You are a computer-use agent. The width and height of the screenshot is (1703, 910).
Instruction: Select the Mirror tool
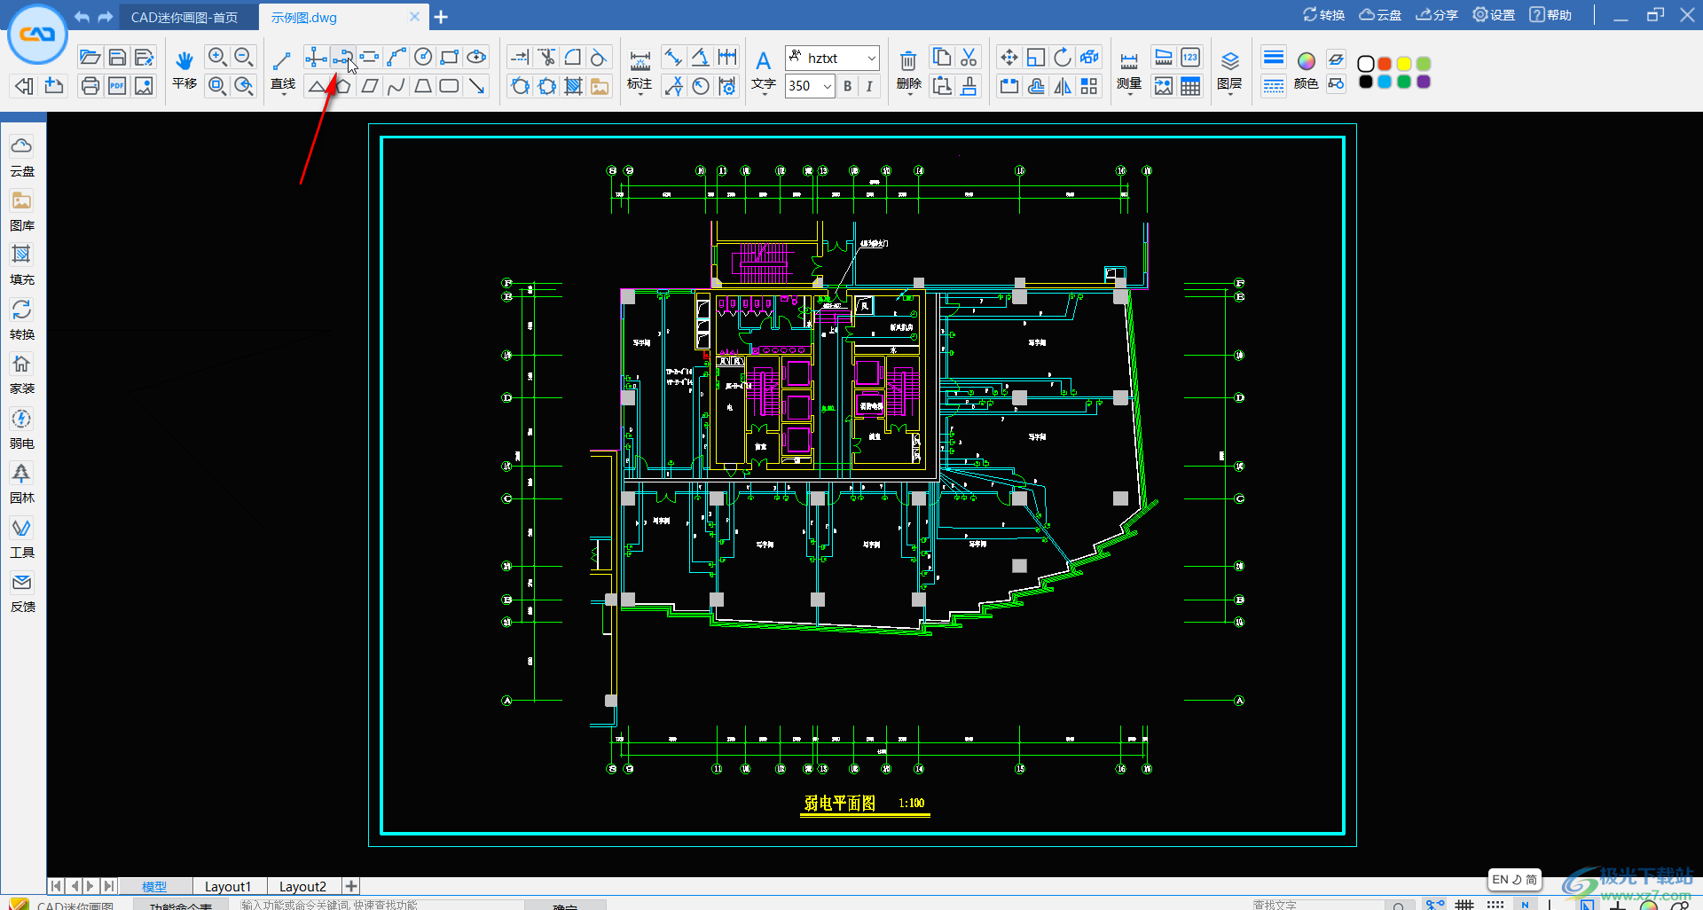(1063, 86)
